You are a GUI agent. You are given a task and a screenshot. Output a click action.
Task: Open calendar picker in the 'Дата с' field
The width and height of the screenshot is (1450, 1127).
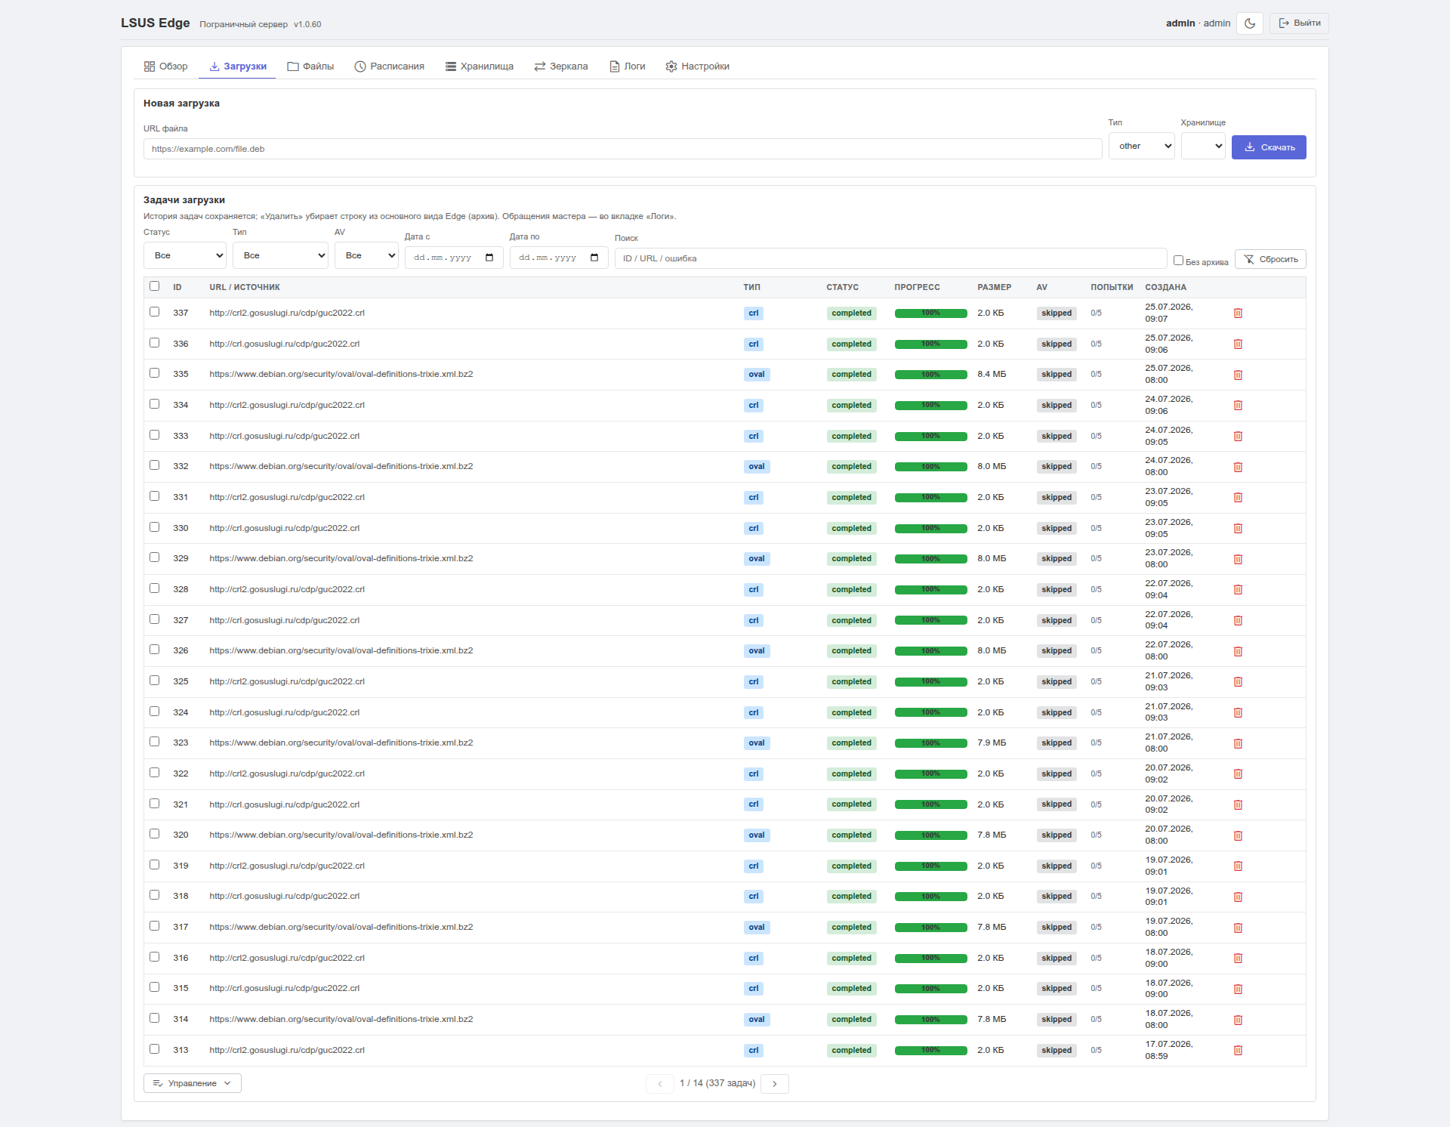coord(489,258)
